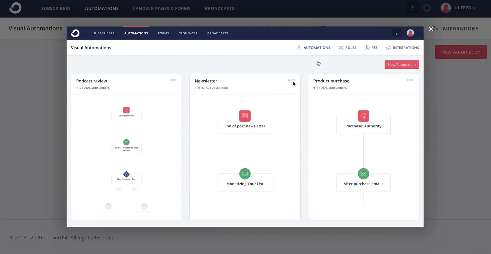Viewport: 491px width, 254px height.
Task: Open Newsletter three-dot menu
Action: 291,80
